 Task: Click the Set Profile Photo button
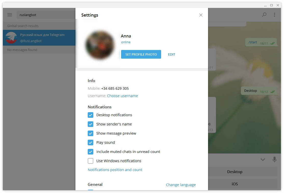point(141,54)
